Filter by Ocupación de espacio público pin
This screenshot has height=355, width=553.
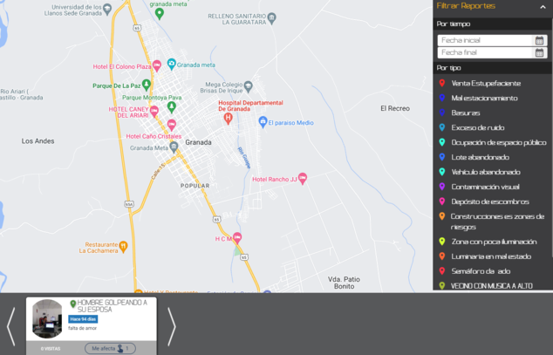442,142
